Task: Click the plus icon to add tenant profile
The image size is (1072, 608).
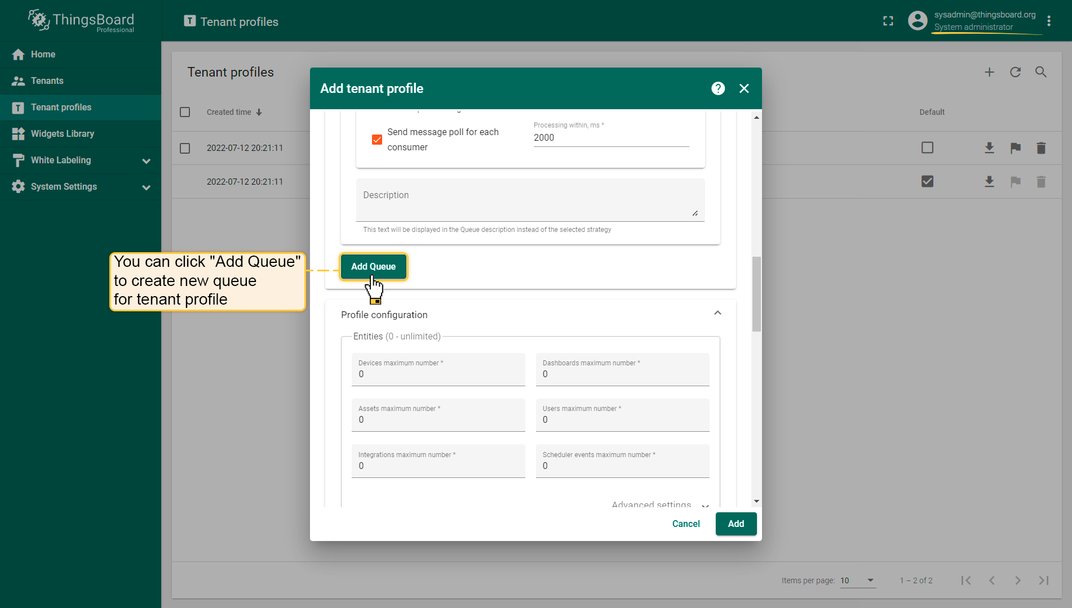Action: coord(989,72)
